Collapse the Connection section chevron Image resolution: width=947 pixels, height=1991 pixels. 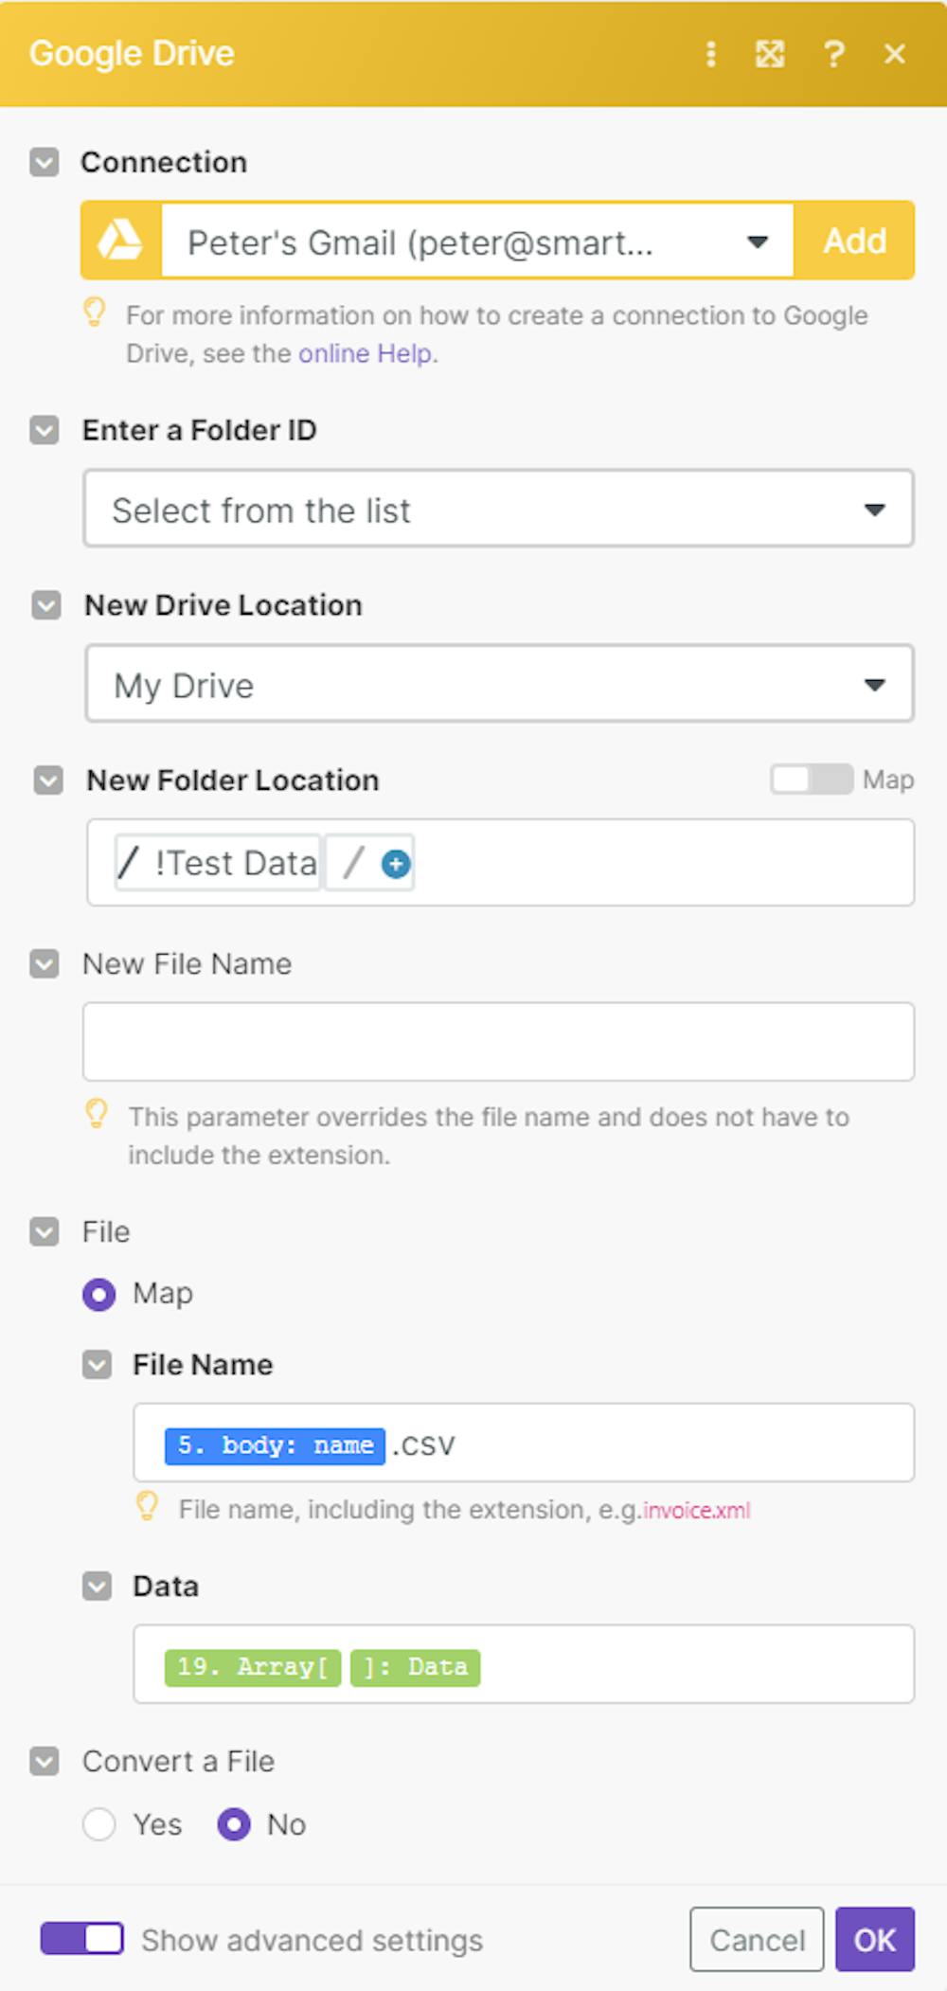pyautogui.click(x=45, y=162)
